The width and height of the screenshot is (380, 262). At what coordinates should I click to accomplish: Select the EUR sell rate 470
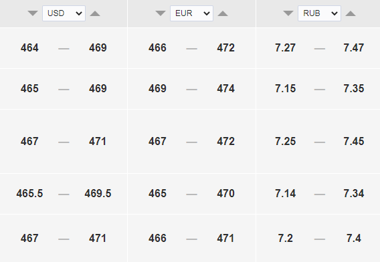pos(226,193)
